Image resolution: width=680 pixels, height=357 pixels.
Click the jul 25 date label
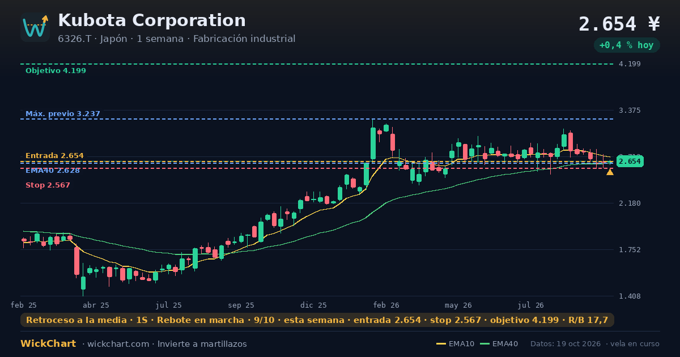(169, 305)
